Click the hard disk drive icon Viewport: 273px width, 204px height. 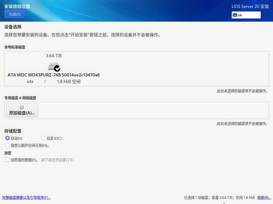pyautogui.click(x=53, y=67)
